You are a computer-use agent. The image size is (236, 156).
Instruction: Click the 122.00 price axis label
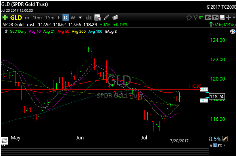pos(218,60)
